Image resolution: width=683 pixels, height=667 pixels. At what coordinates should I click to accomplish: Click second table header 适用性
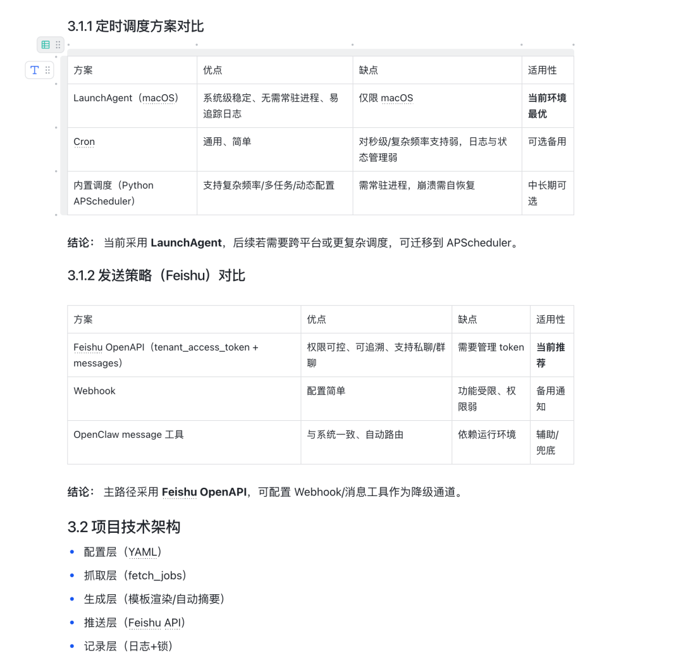pos(552,320)
